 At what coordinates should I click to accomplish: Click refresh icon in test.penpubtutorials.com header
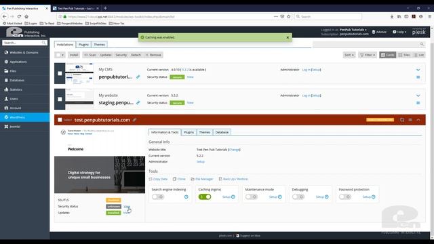(402, 120)
